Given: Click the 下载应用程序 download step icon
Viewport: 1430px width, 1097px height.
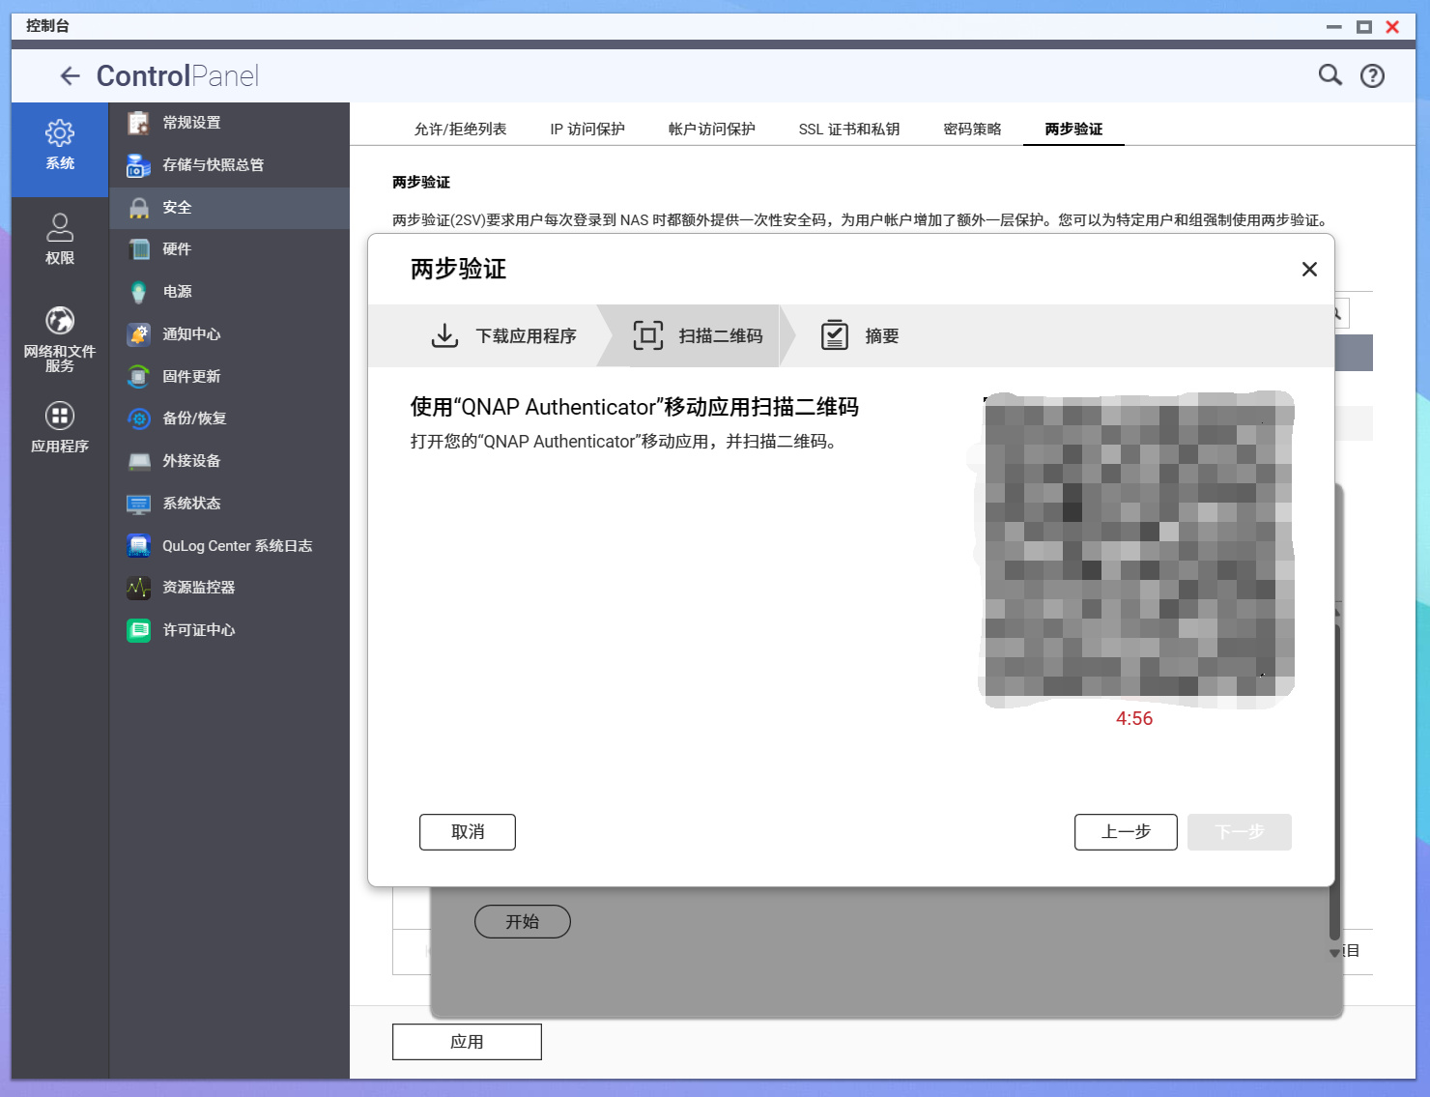Looking at the screenshot, I should point(444,335).
